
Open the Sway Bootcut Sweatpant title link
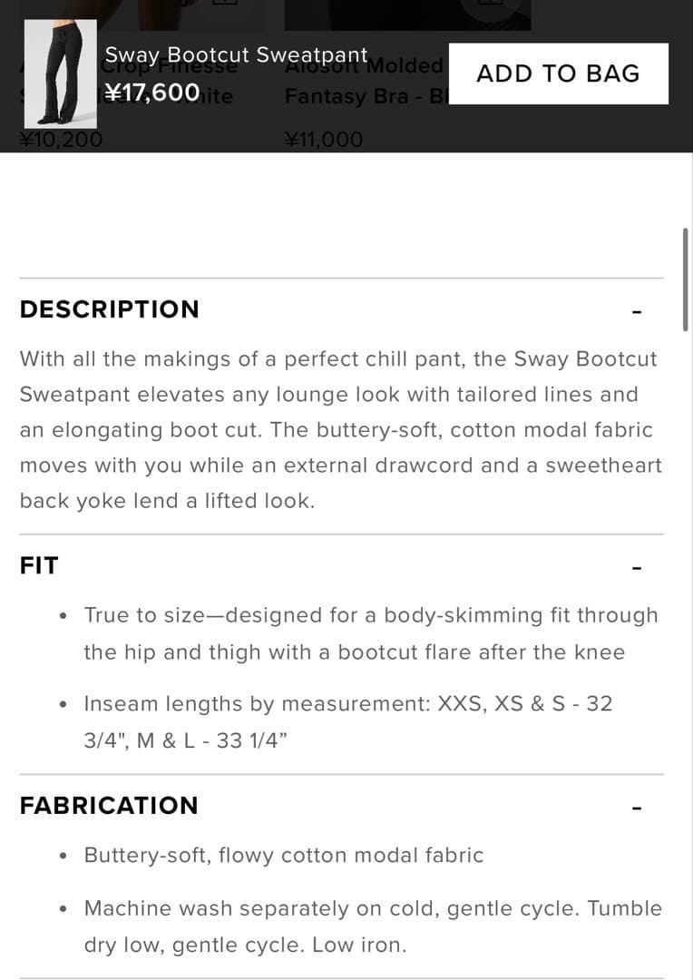[237, 54]
